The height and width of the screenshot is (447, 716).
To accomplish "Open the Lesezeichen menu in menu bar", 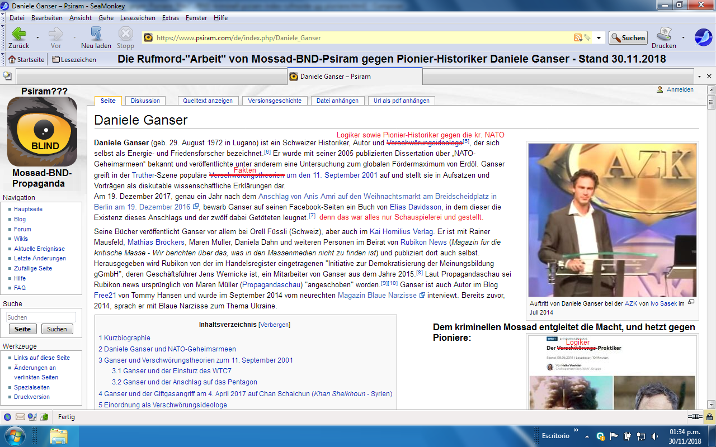I will pos(138,18).
